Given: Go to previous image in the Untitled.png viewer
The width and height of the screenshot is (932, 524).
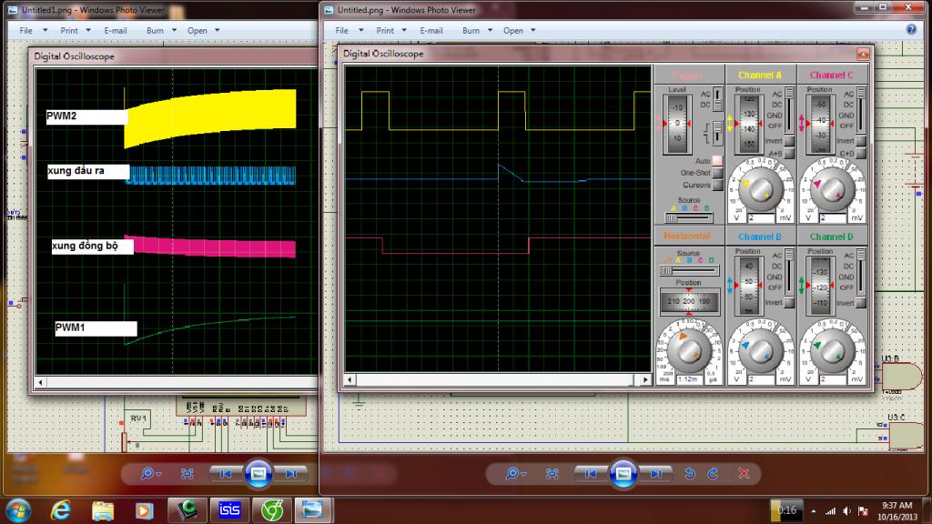Looking at the screenshot, I should pos(590,473).
